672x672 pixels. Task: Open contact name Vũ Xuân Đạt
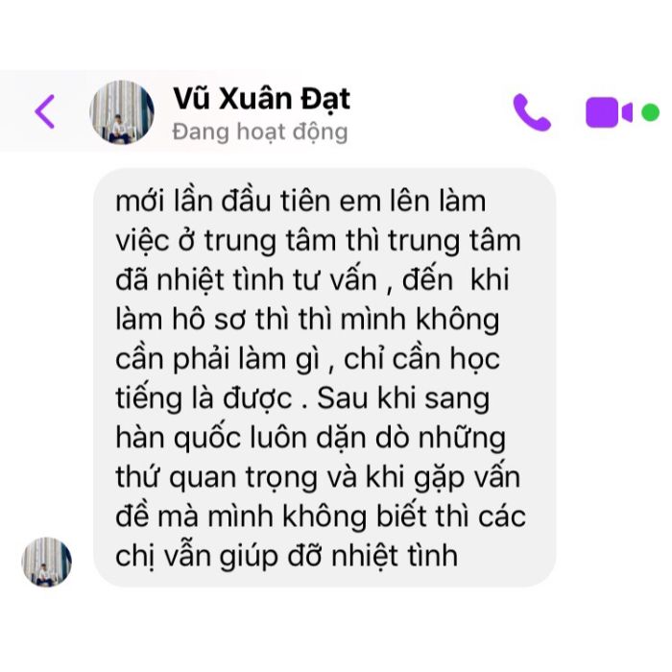point(262,99)
